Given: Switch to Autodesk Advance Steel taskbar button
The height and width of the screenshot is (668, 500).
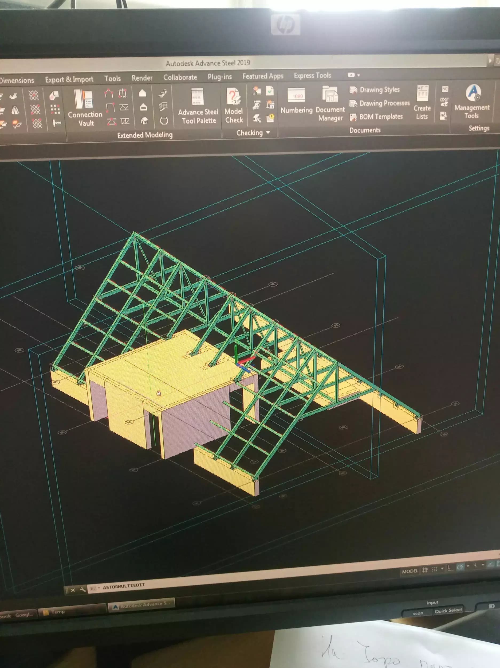Looking at the screenshot, I should (141, 605).
